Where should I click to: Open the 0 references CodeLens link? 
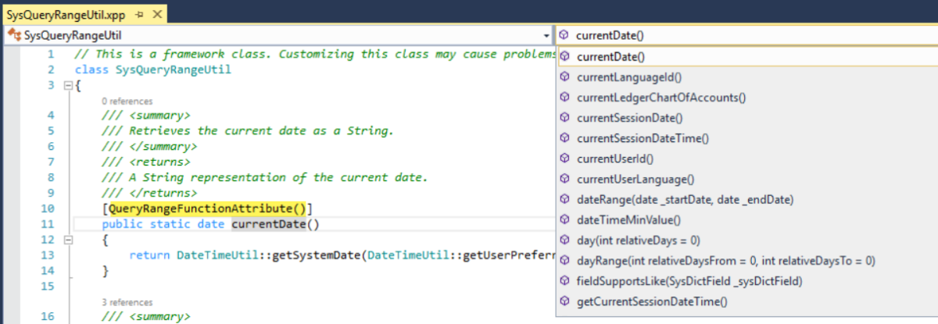click(x=127, y=101)
